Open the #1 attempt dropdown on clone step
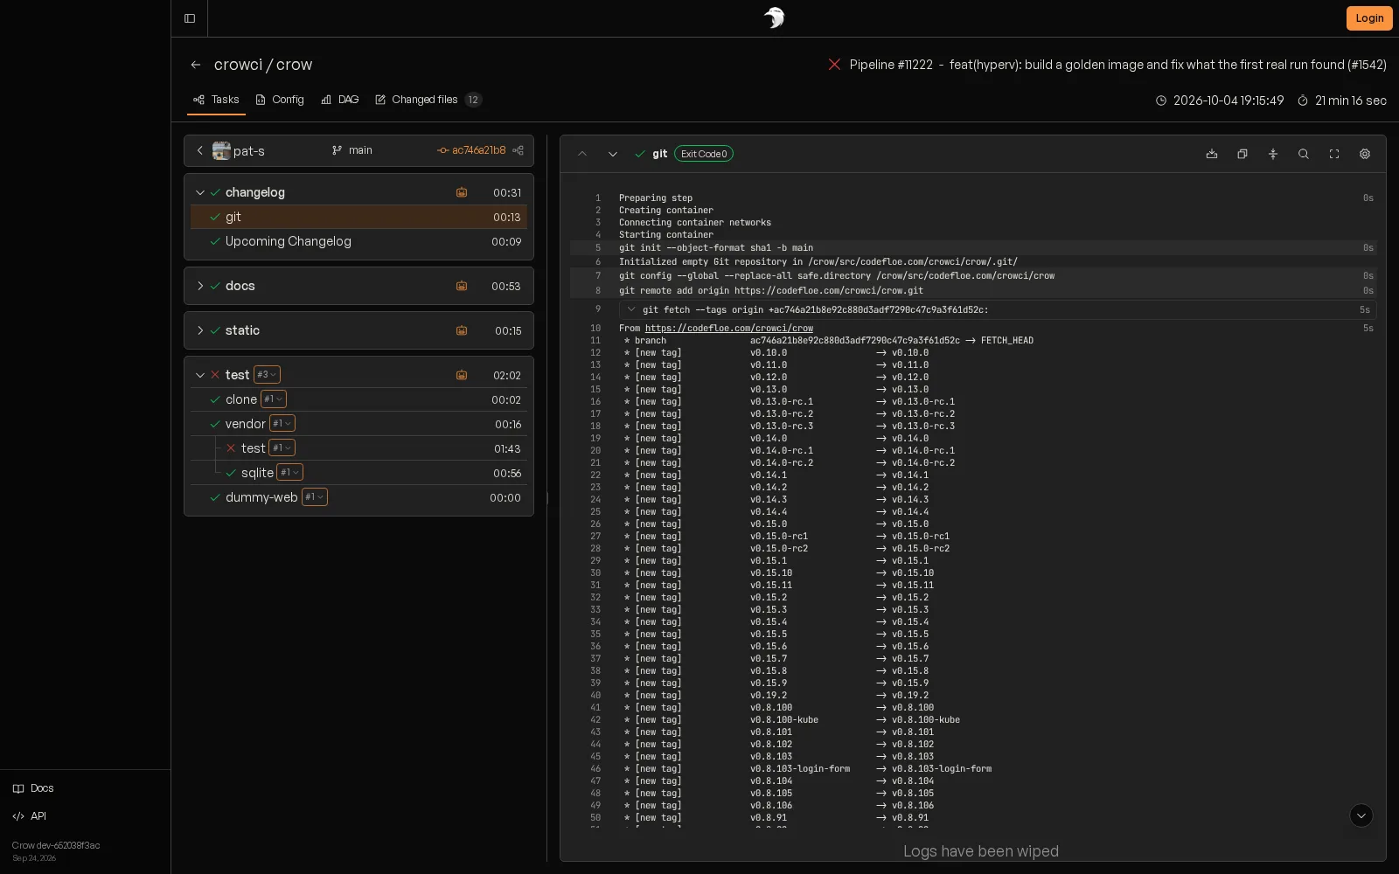 pos(274,399)
